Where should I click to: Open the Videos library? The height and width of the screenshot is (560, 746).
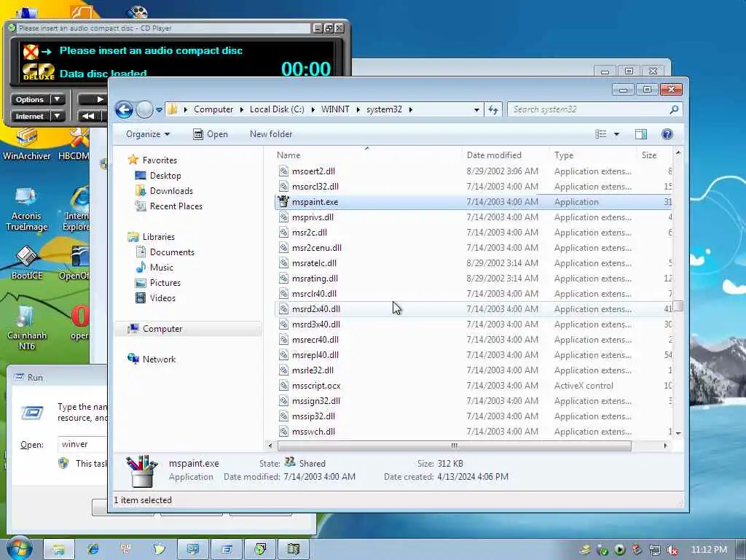pyautogui.click(x=162, y=298)
